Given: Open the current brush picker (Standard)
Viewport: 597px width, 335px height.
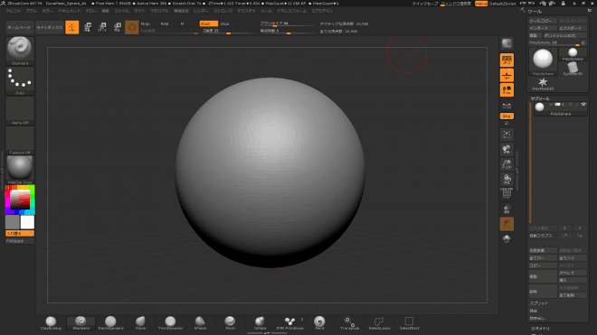Looking at the screenshot, I should pyautogui.click(x=20, y=51).
